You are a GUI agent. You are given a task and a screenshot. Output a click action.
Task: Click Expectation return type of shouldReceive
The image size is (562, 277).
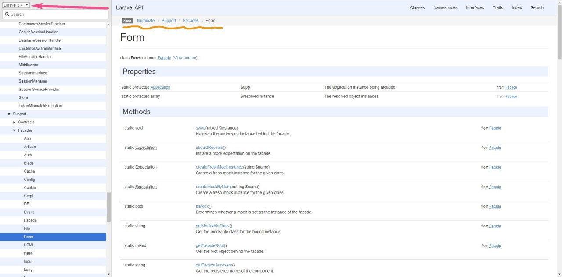146,147
